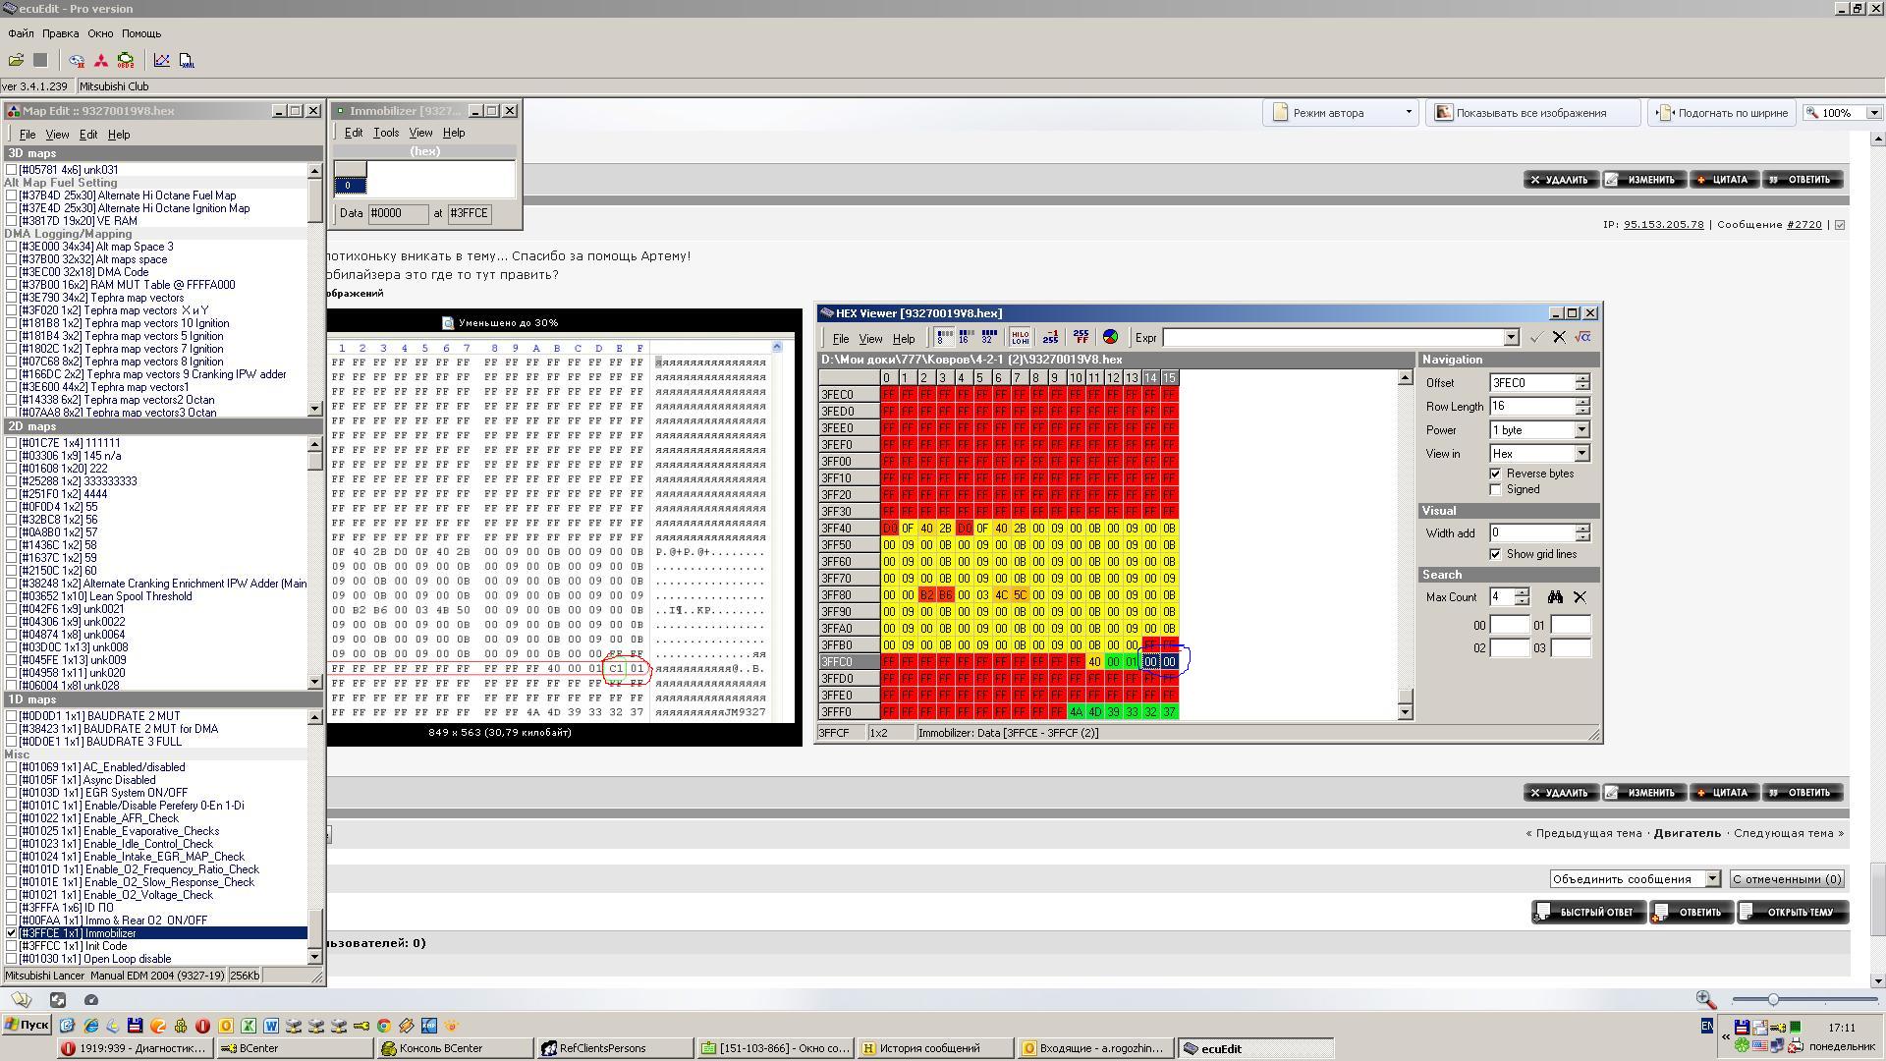
Task: Click the binoculars search icon
Action: 1555,597
